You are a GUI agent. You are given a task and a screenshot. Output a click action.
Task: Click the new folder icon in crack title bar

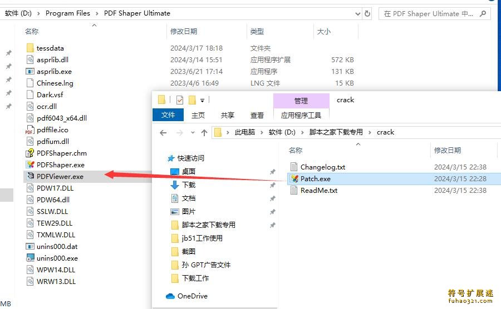pos(193,100)
